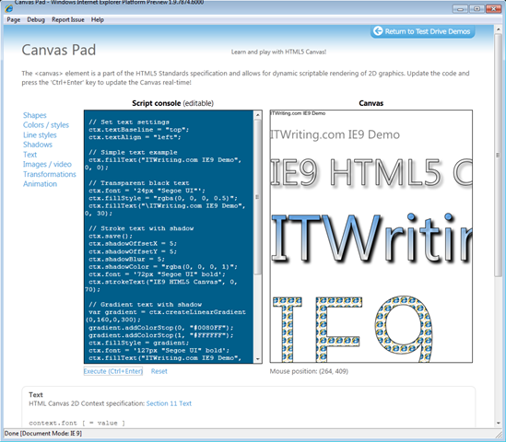
Task: Click Execute (Ctrl+Enter) to run script
Action: coord(113,371)
